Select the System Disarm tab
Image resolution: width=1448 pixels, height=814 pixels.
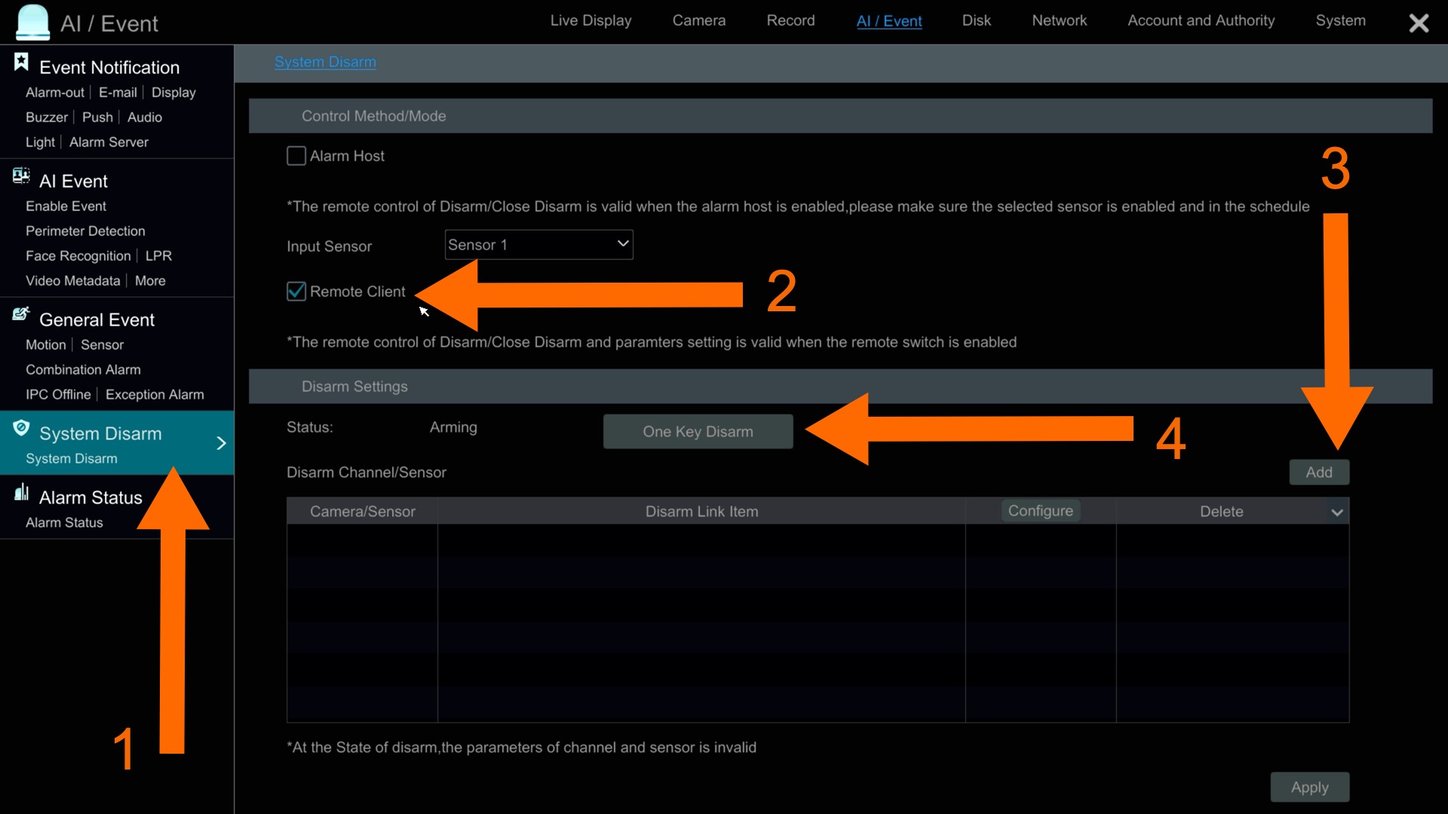pyautogui.click(x=325, y=63)
